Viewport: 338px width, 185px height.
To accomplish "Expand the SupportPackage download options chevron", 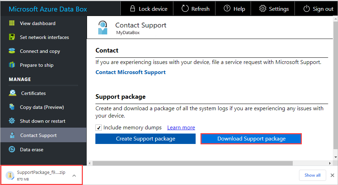I will [74, 176].
